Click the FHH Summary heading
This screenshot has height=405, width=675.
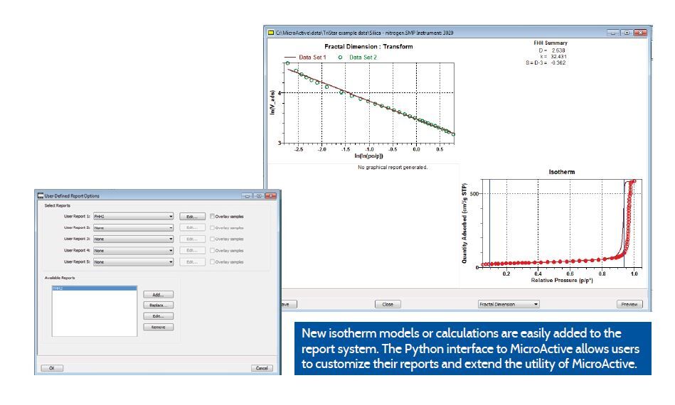[551, 43]
